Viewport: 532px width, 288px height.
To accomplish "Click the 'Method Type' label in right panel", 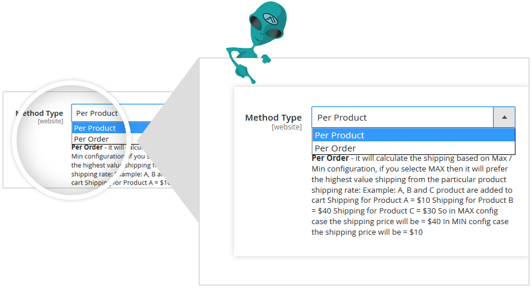I will (x=273, y=118).
